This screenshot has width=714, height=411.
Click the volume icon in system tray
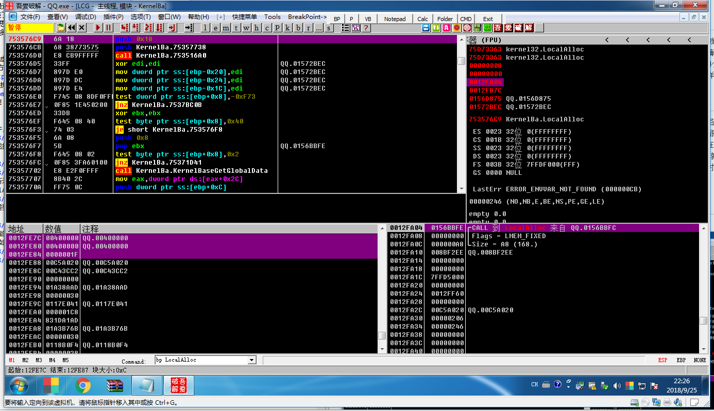(x=617, y=385)
